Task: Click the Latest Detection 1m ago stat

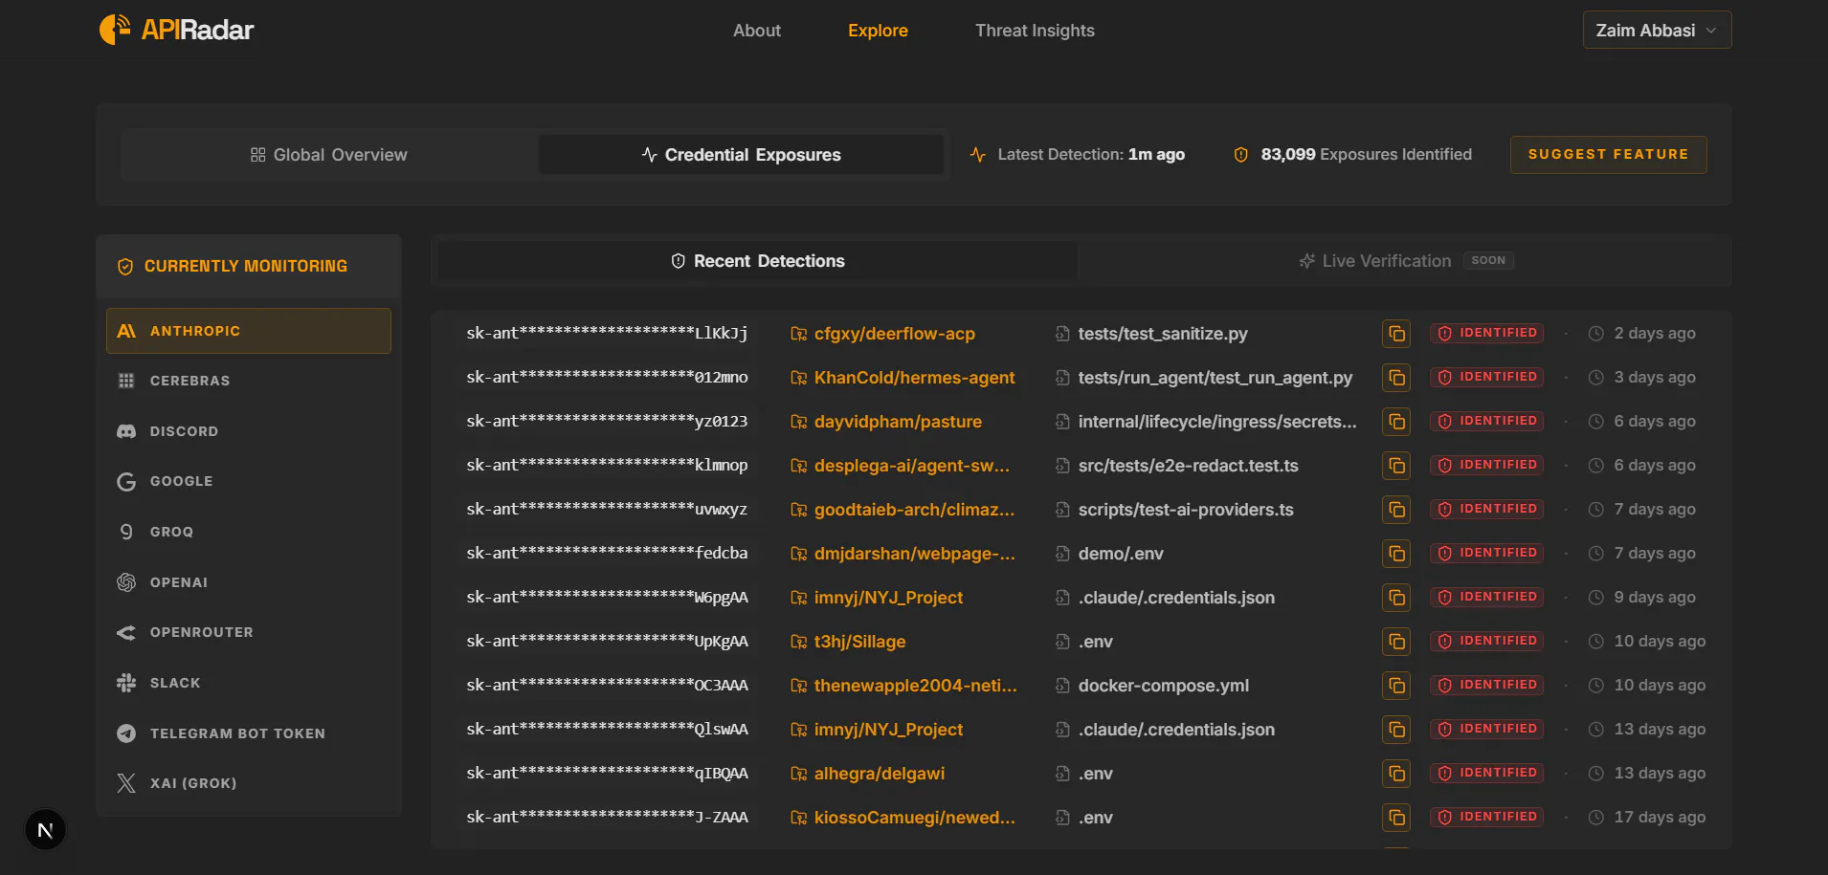Action: pos(1077,154)
